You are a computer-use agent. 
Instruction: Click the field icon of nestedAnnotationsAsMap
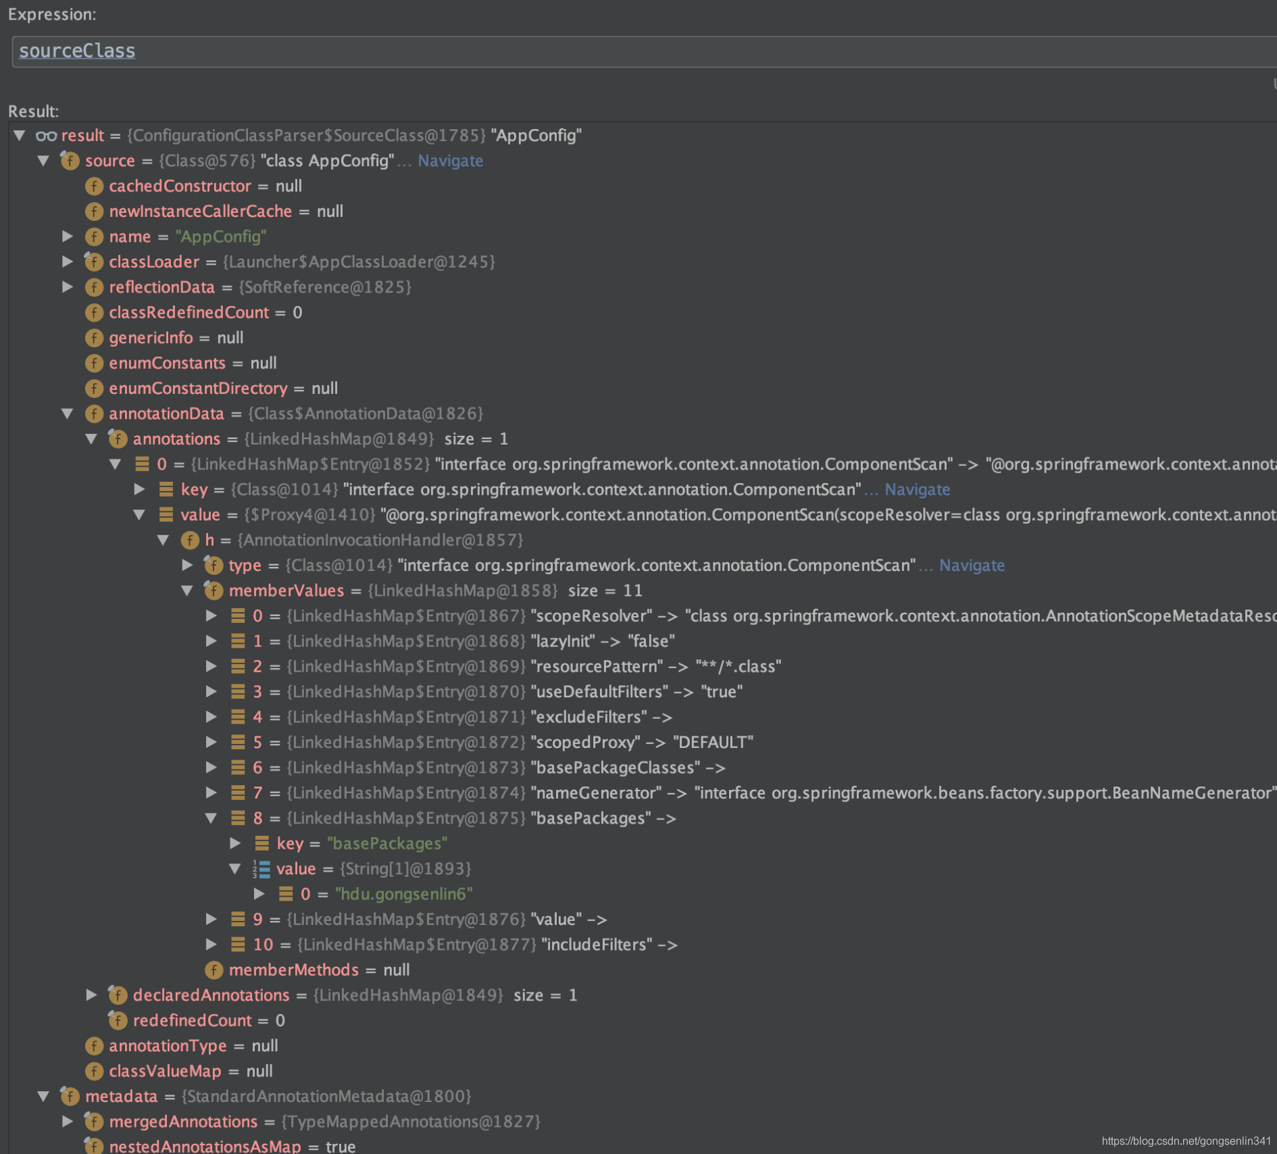click(94, 1146)
